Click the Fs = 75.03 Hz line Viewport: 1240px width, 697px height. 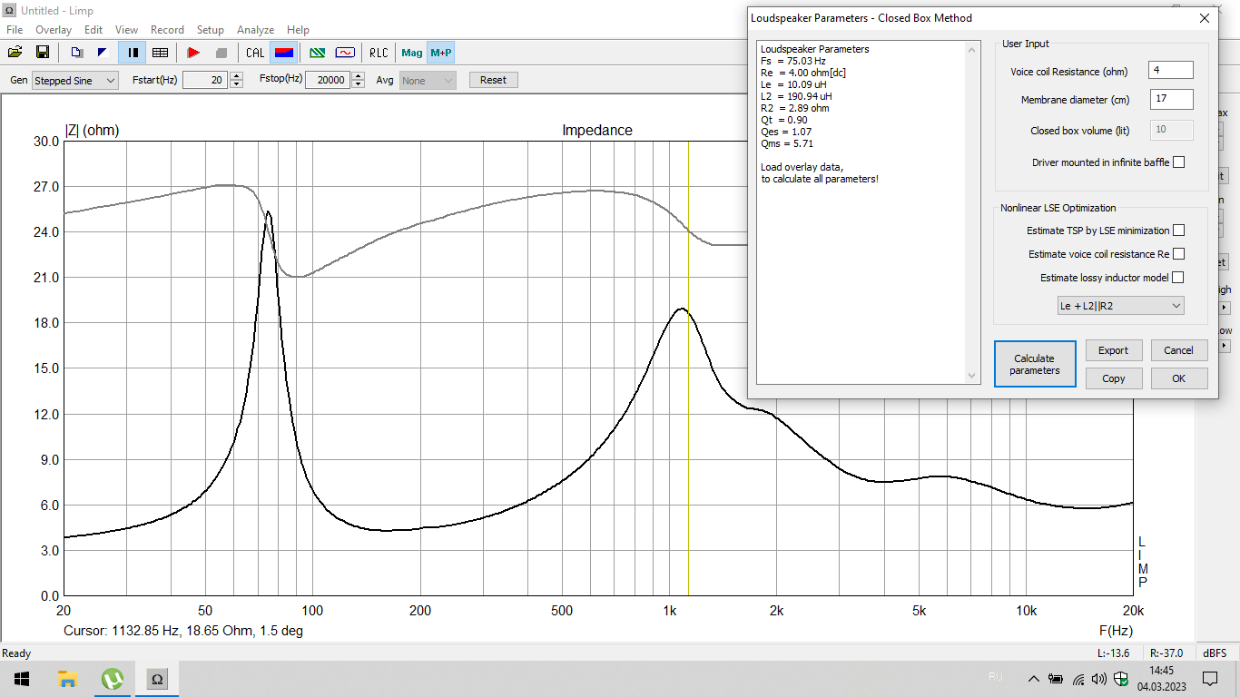(x=792, y=61)
